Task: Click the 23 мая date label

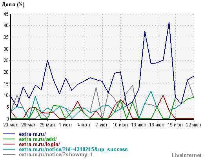Action: [x=11, y=125]
